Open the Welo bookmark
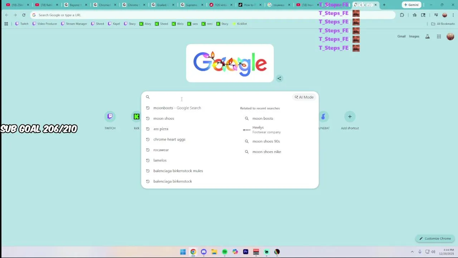 coord(177,24)
